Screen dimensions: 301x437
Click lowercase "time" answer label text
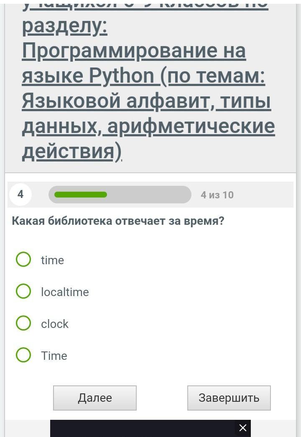tap(52, 260)
